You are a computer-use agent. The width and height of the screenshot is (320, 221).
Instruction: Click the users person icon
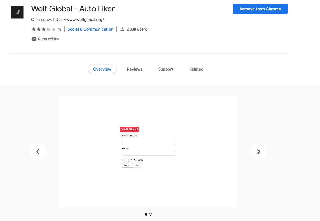coord(122,29)
